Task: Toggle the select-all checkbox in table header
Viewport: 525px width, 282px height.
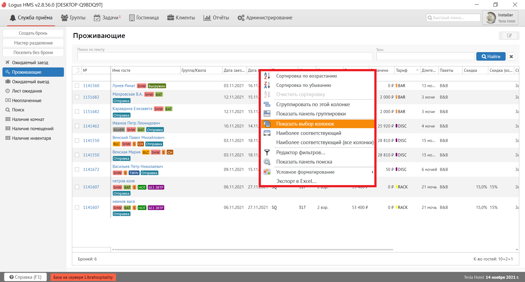Action: coord(77,70)
